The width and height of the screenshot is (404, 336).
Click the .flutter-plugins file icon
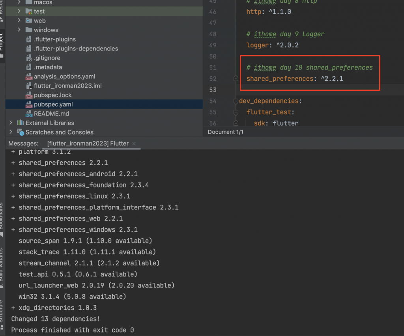tap(29, 39)
